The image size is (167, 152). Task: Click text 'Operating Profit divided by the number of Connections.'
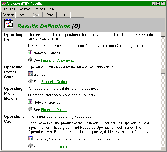[x=71, y=67]
